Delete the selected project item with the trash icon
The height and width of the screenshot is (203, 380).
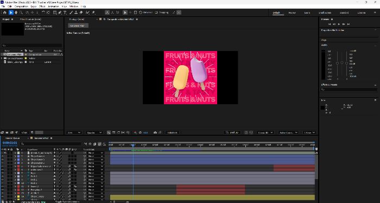click(x=32, y=132)
